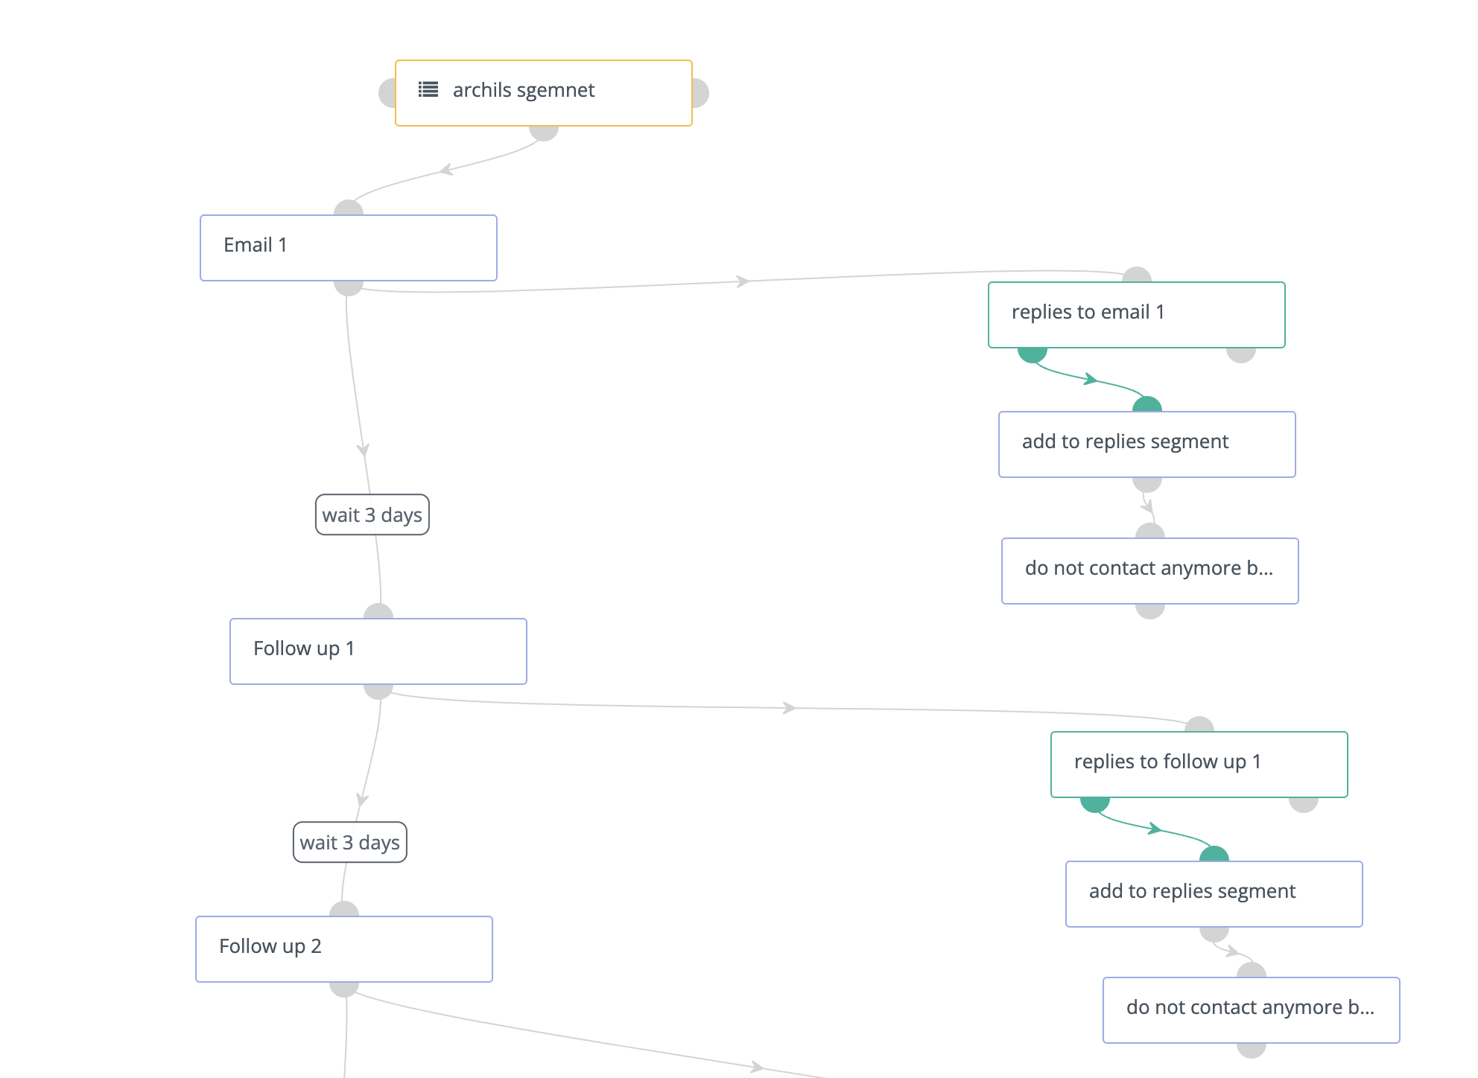Open the Follow up 2 email node
The height and width of the screenshot is (1078, 1478).
click(x=344, y=949)
